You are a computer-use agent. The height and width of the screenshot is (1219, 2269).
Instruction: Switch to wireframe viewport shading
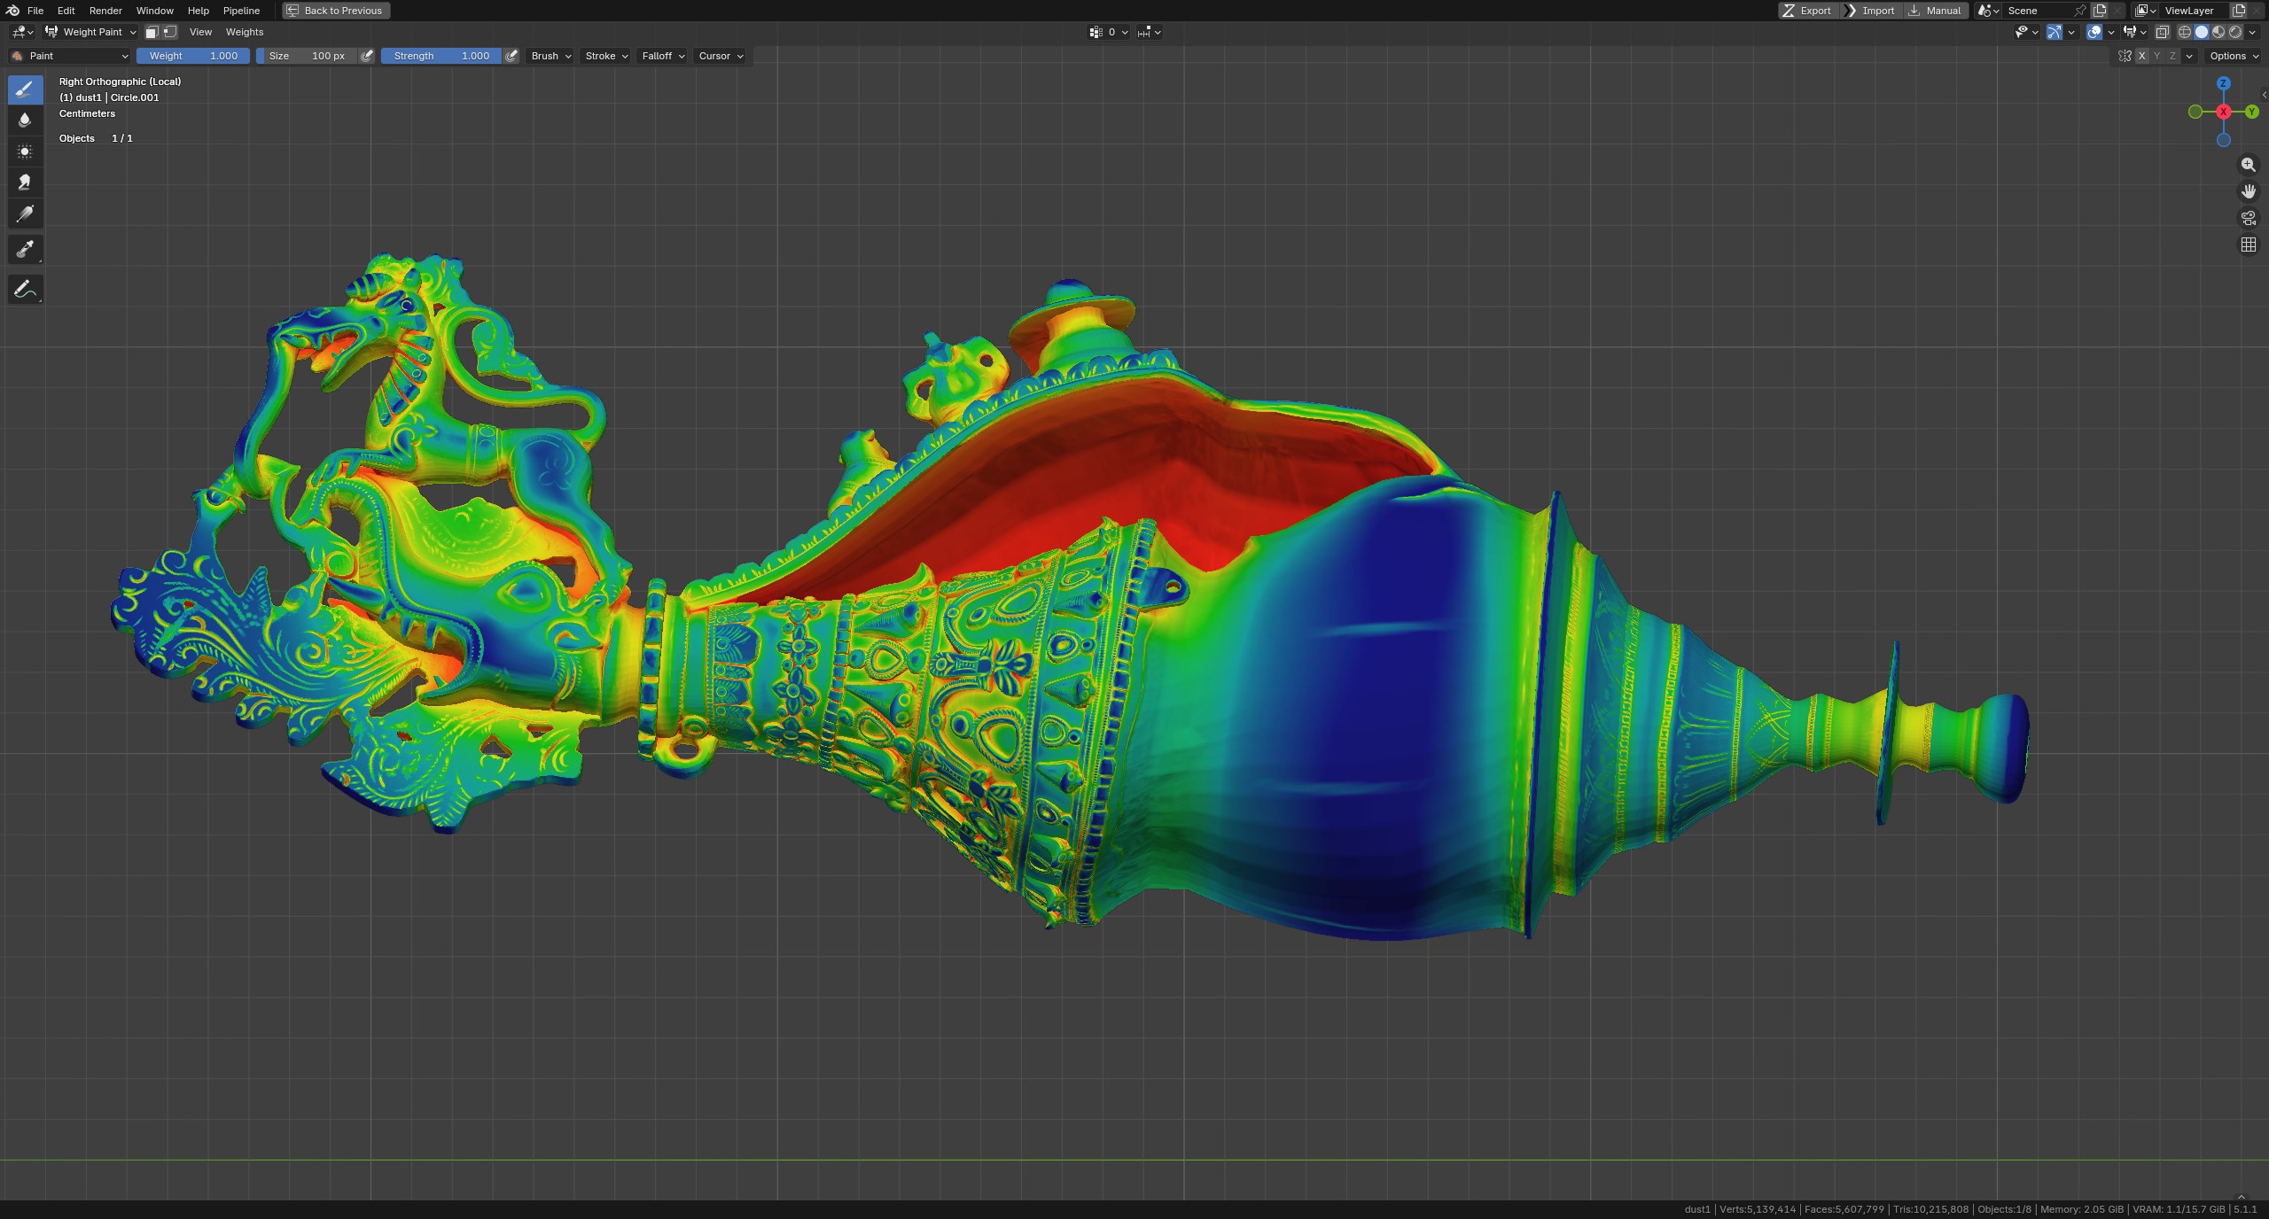(2185, 32)
